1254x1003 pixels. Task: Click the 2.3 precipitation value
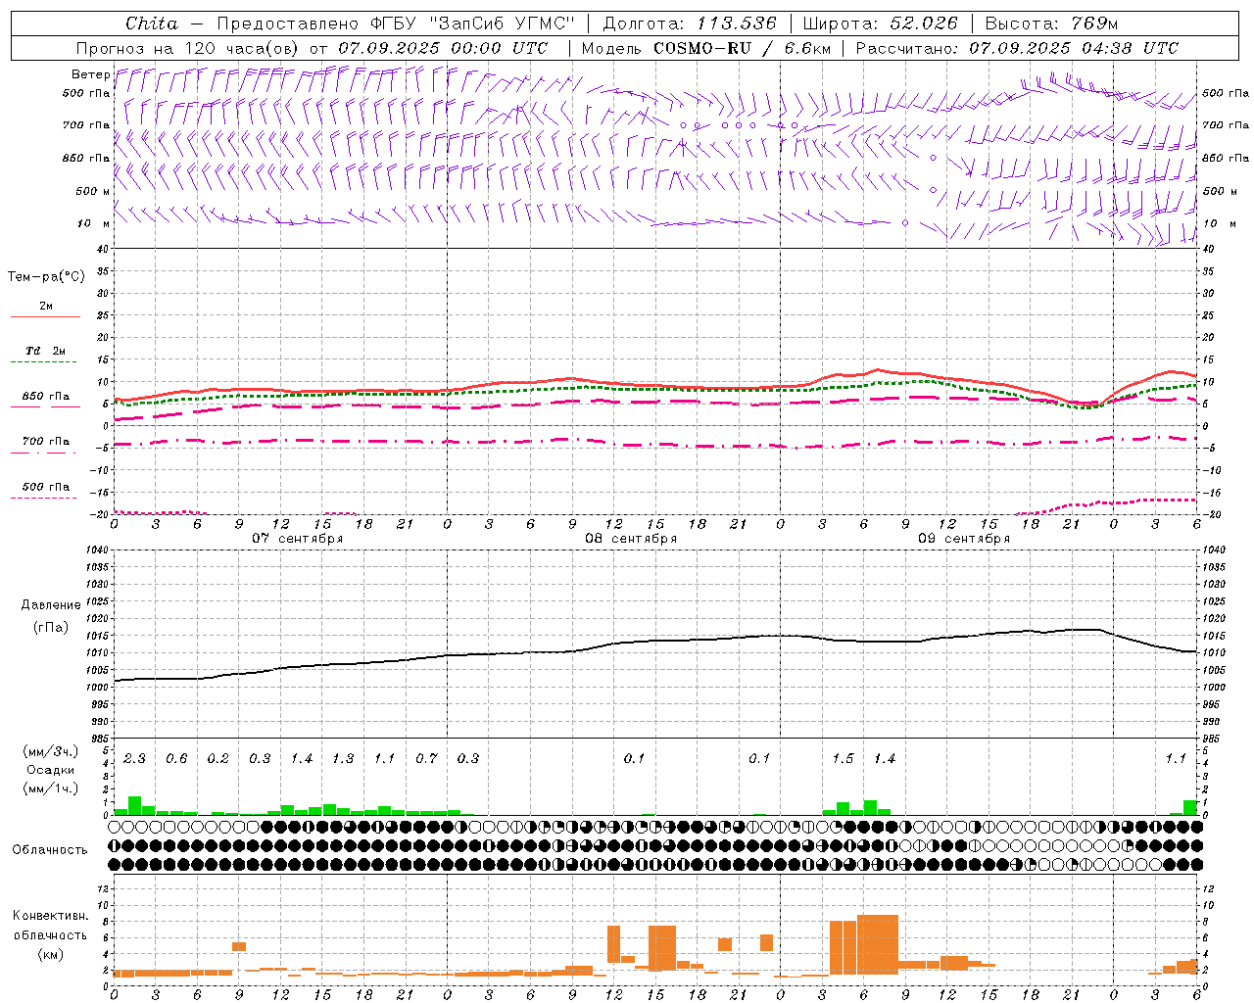(134, 758)
